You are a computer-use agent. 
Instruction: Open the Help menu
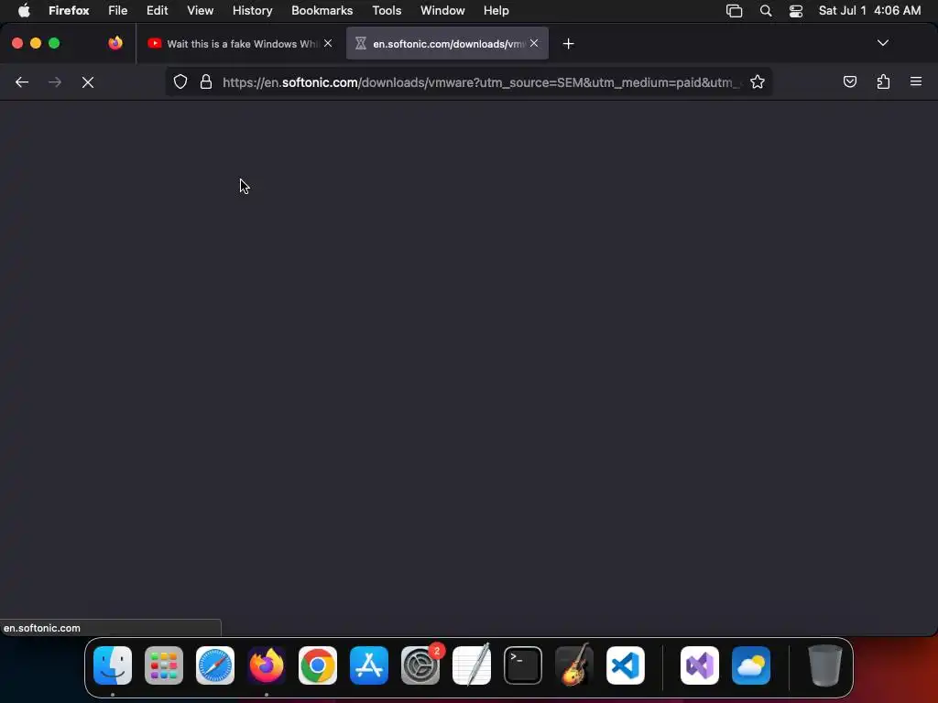click(496, 10)
